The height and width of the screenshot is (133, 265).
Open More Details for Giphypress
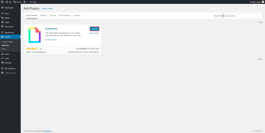[x=94, y=33]
